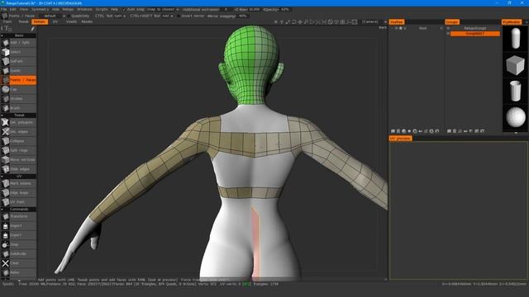Collapse the top Retopo tool section
Viewport: 529px width, 297px height.
(x=18, y=35)
